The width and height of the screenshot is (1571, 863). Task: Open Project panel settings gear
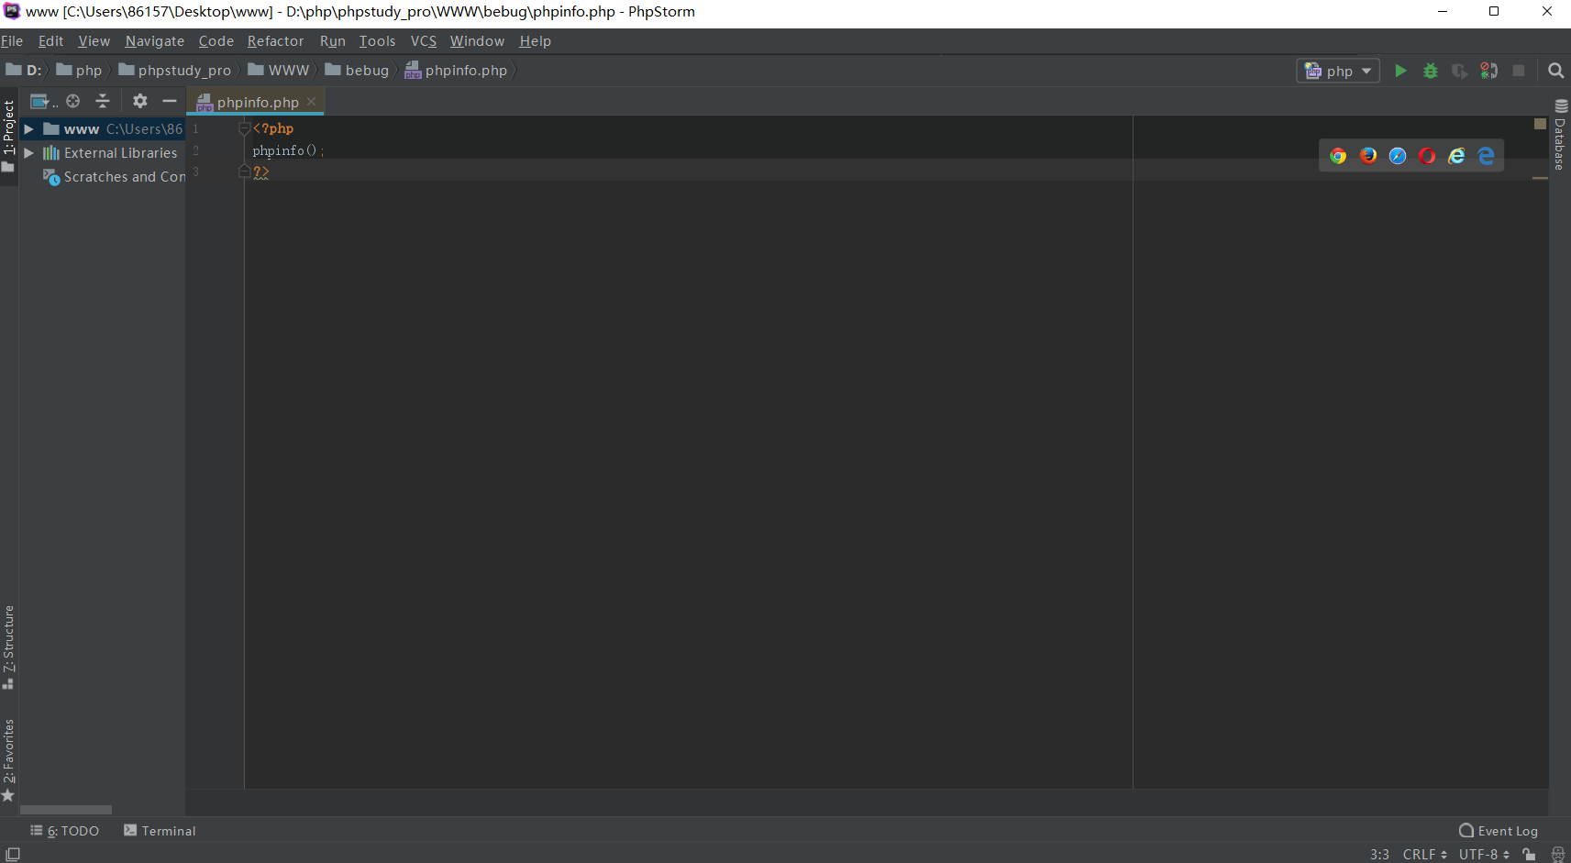click(x=139, y=101)
